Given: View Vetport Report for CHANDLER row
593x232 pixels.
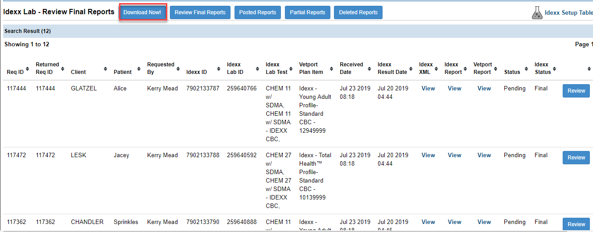Looking at the screenshot, I should click(x=484, y=222).
